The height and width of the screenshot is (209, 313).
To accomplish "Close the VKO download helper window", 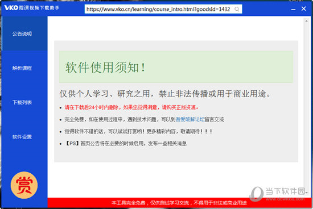I will 304,9.
